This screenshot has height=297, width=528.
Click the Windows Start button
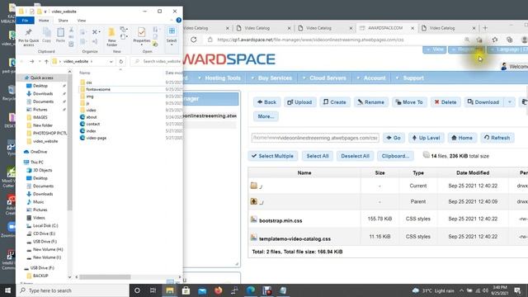(x=7, y=290)
